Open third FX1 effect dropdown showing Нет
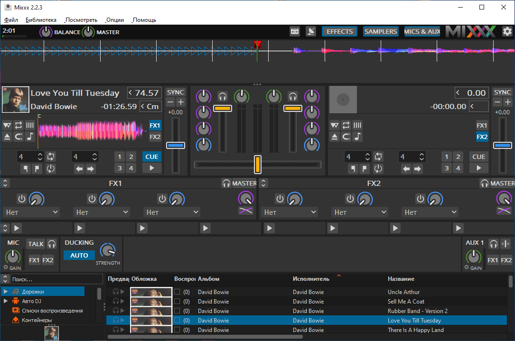Image resolution: width=515 pixels, height=341 pixels. coord(172,212)
